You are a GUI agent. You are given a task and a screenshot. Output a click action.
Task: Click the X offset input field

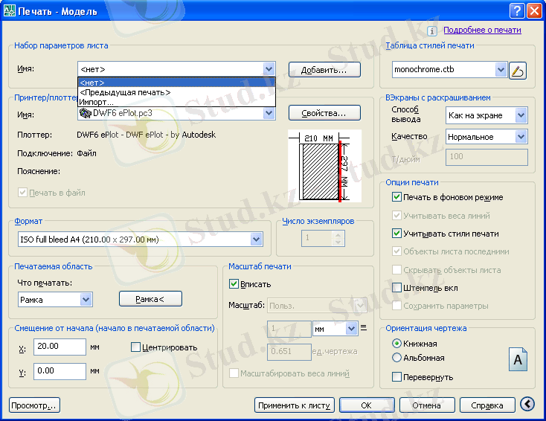(x=59, y=347)
